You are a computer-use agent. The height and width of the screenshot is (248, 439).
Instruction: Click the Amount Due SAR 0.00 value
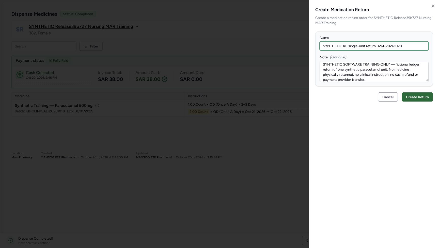(x=191, y=79)
